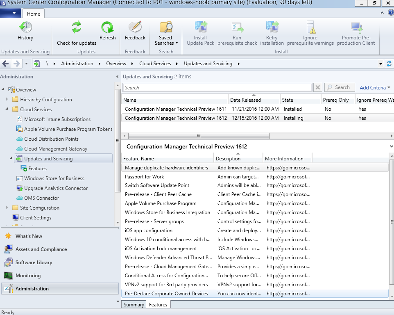Image resolution: width=394 pixels, height=315 pixels.
Task: Open the recent pages dropdown arrow
Action: coord(26,64)
